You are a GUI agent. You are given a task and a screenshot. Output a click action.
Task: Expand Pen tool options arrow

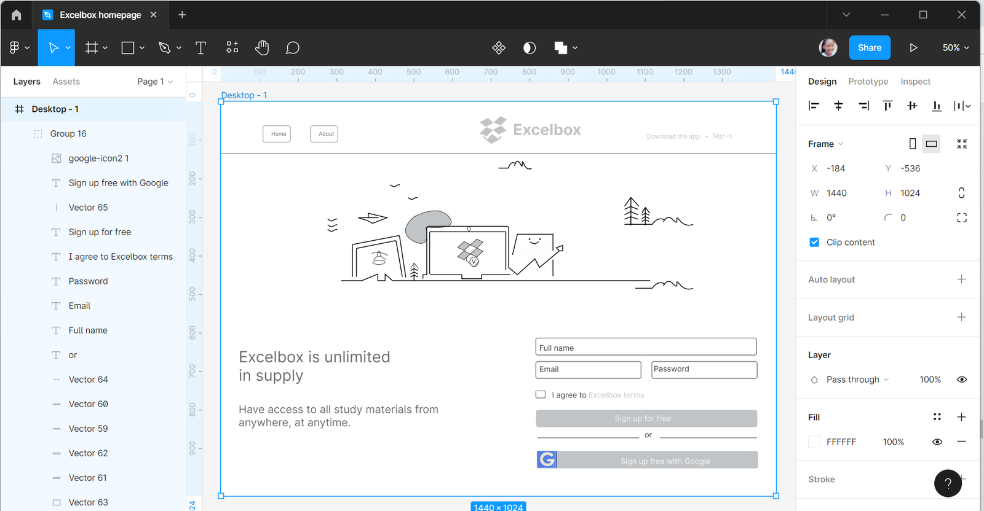point(179,47)
